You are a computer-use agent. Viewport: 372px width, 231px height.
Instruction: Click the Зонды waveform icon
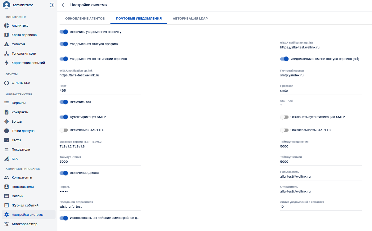[7, 121]
